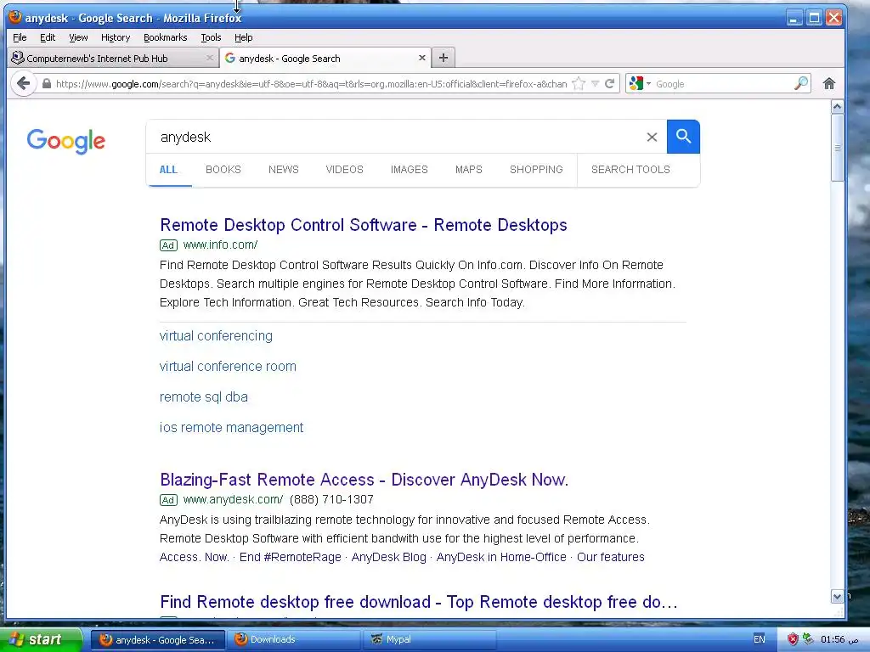
Task: Open the Windows Start menu
Action: coord(41,639)
